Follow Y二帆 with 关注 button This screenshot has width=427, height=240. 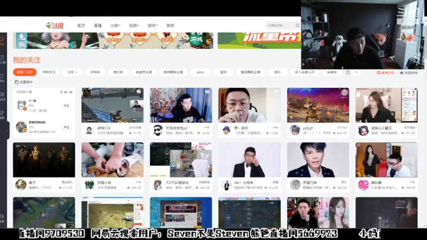point(66,106)
